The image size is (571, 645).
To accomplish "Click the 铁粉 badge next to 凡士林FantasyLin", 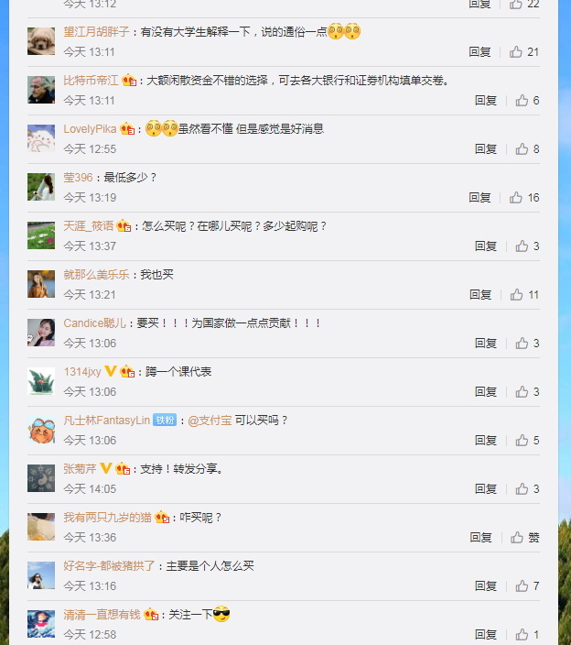I will click(x=165, y=420).
